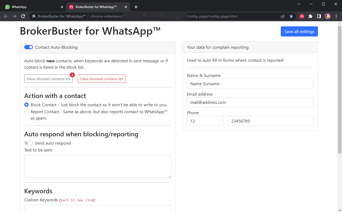Open the user profile avatar
Screen dimensions: 342x213
tap(328, 16)
